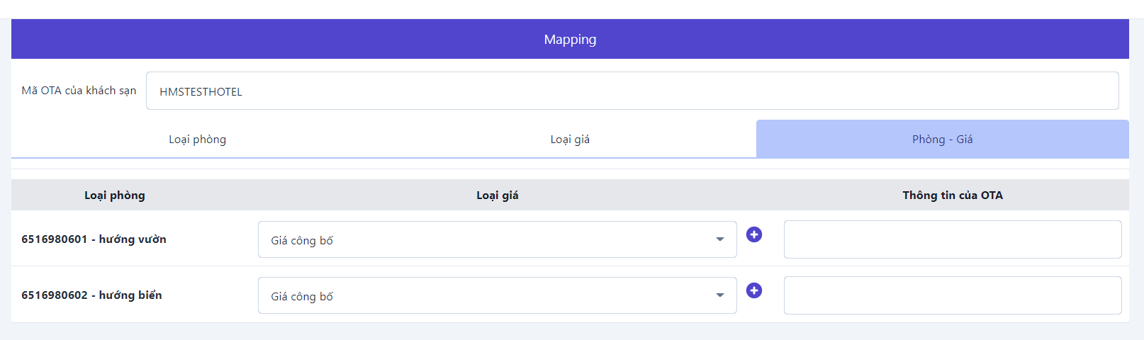The image size is (1144, 340).
Task: Add rate type for 6516980602 hướng biển
Action: tap(754, 290)
